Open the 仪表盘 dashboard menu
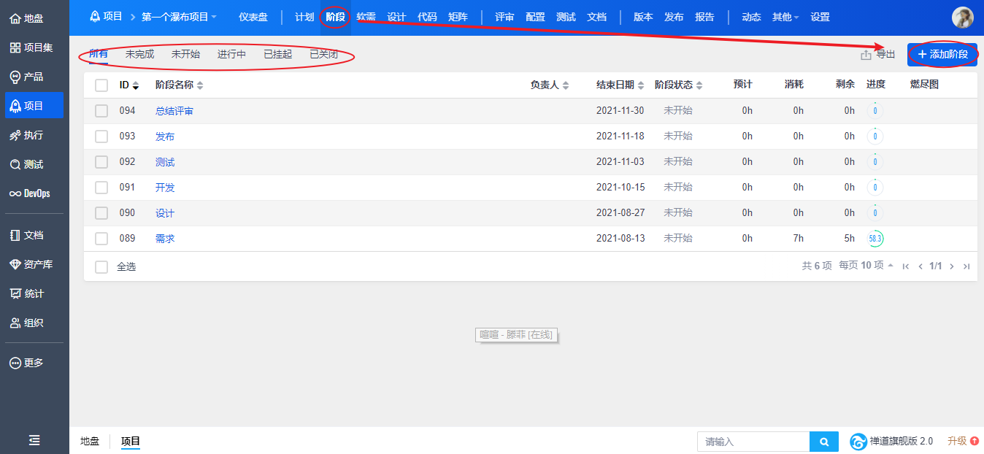The image size is (984, 454). coord(253,17)
